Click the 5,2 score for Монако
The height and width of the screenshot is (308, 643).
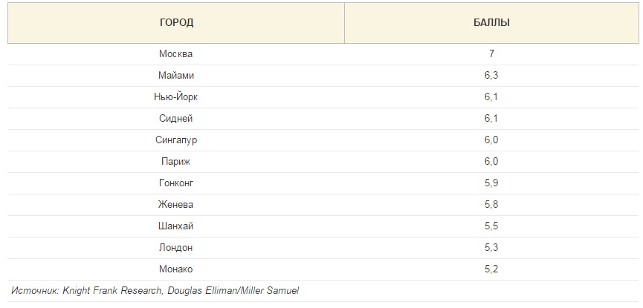491,269
